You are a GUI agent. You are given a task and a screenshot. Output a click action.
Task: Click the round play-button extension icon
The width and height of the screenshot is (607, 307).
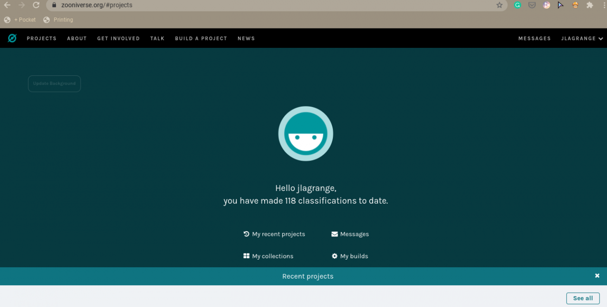click(x=547, y=5)
